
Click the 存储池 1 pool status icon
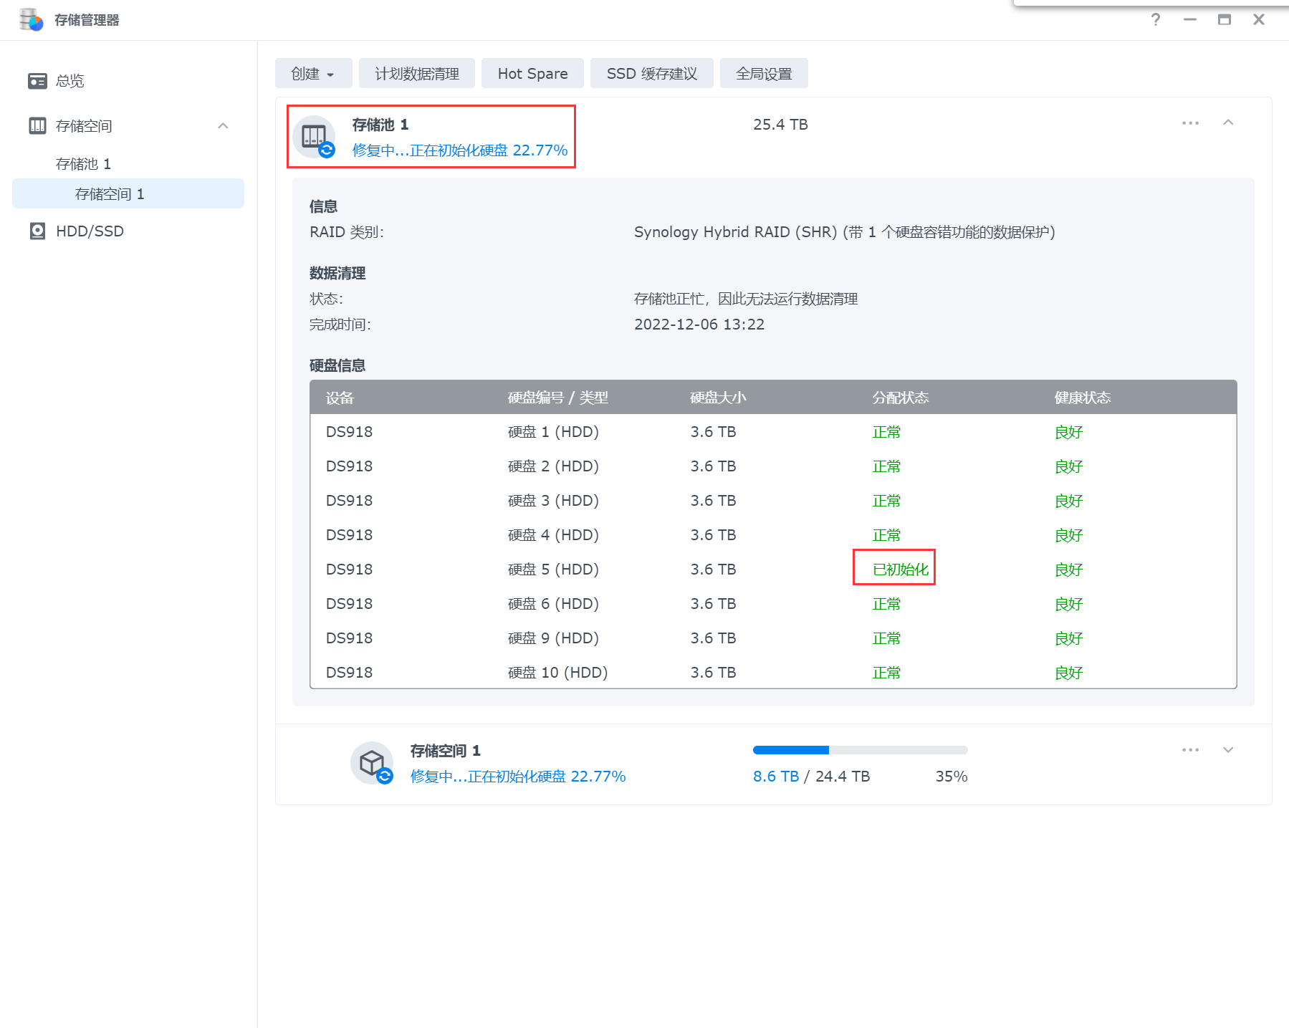point(315,137)
